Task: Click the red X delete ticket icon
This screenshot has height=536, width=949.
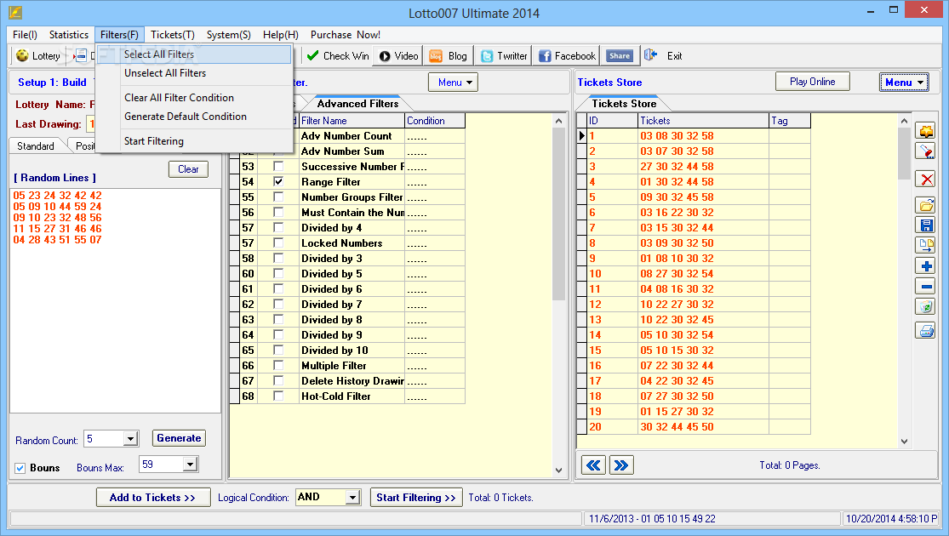Action: coord(925,179)
